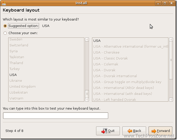Select Thailand in the country list

tap(46, 63)
